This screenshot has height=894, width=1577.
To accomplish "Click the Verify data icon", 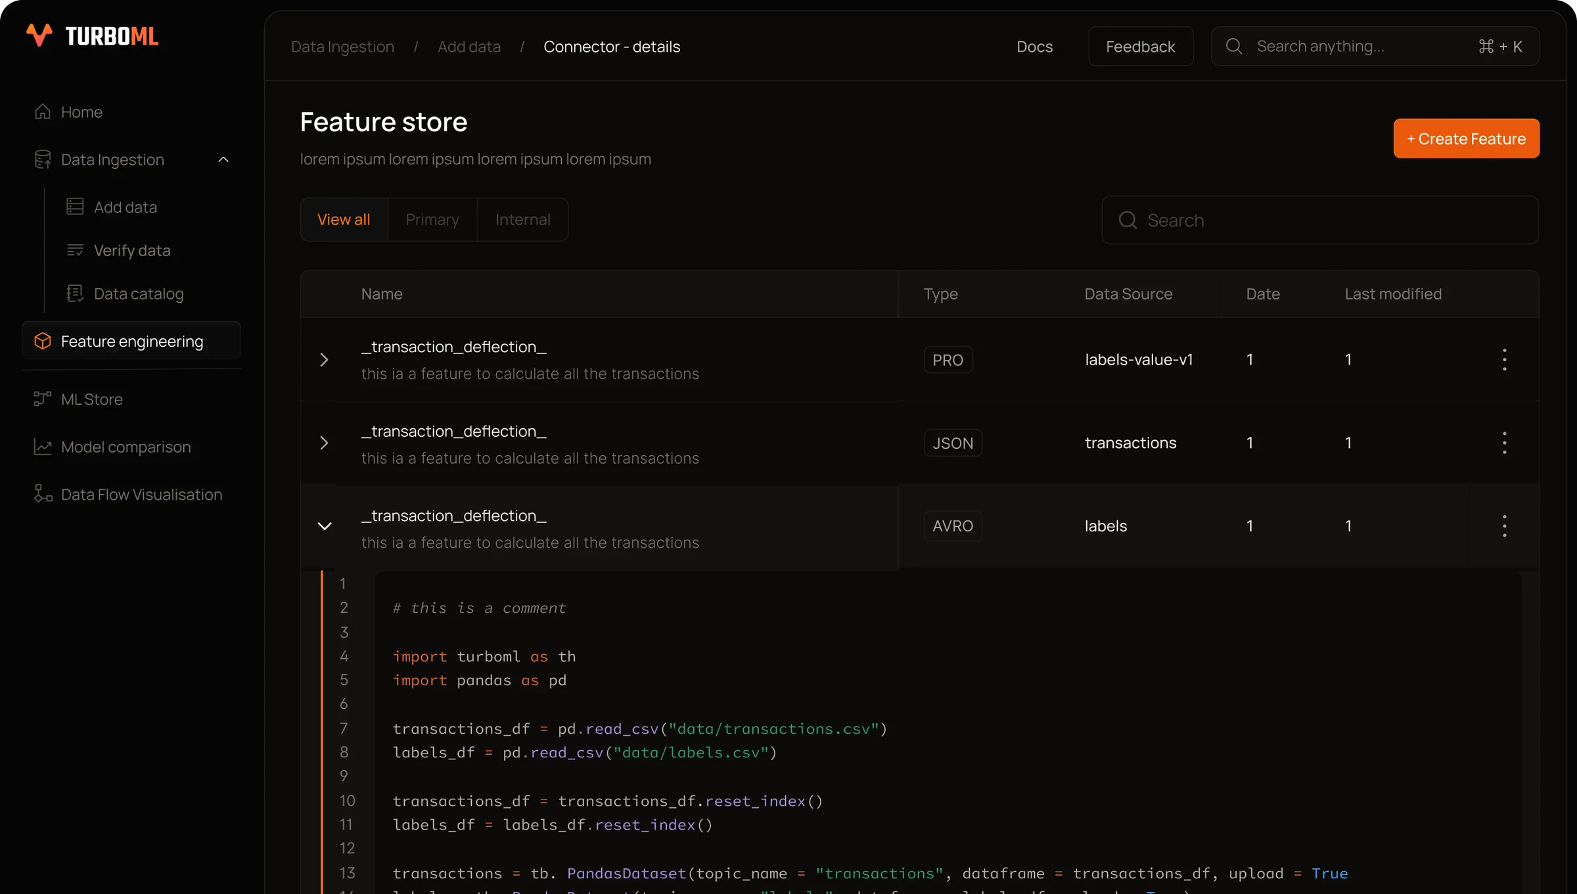I will click(x=75, y=250).
